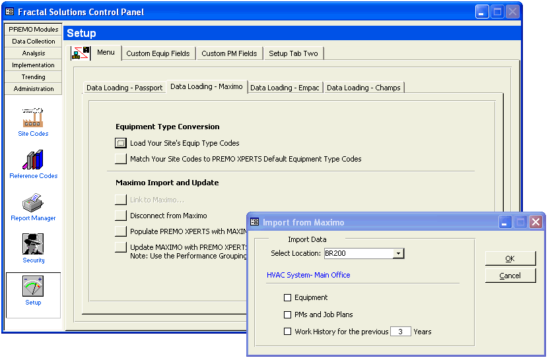Click the Control Panel title bar icon
548x358 pixels.
click(10, 12)
